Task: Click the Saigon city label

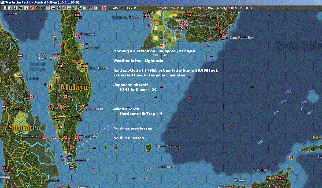Action: point(178,17)
